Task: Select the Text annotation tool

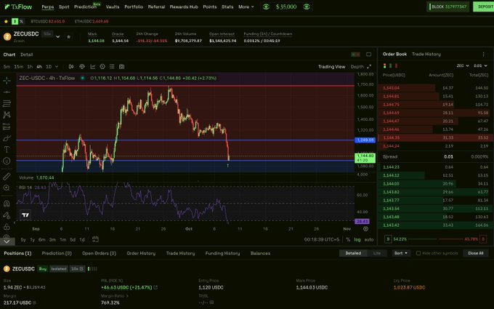Action: [7, 150]
